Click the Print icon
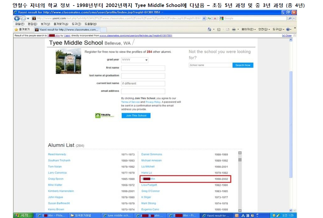The height and width of the screenshot is (218, 323). coord(234,29)
